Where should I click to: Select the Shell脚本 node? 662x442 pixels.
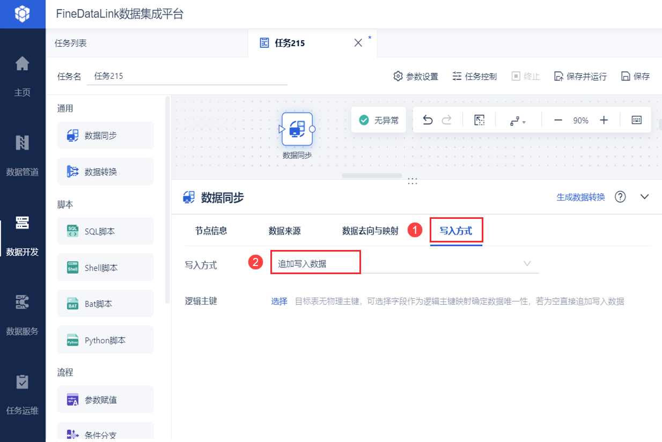coord(106,267)
